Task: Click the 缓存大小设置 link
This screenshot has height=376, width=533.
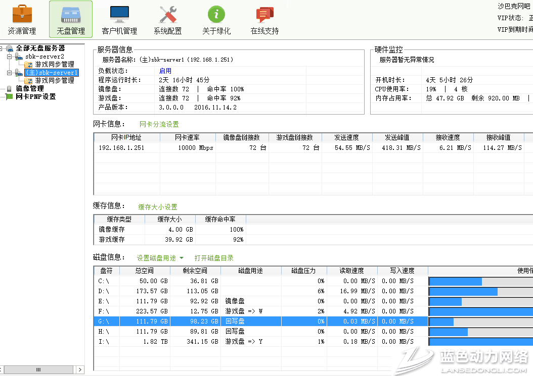Action: (x=158, y=207)
